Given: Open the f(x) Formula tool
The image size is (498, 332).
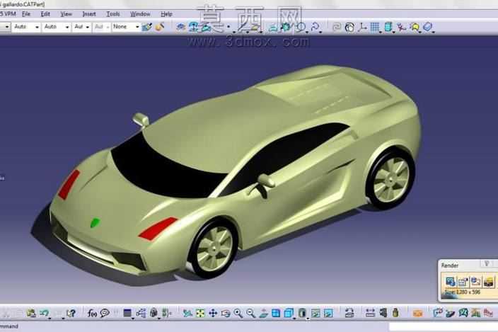Looking at the screenshot, I should coord(92,314).
